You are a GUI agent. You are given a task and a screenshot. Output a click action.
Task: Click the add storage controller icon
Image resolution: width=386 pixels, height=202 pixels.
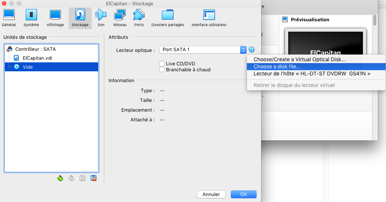[60, 178]
